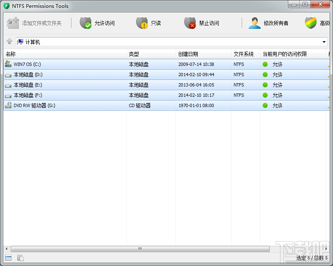Click the scrollbar right arrow
The image size is (333, 266).
pyautogui.click(x=326, y=249)
